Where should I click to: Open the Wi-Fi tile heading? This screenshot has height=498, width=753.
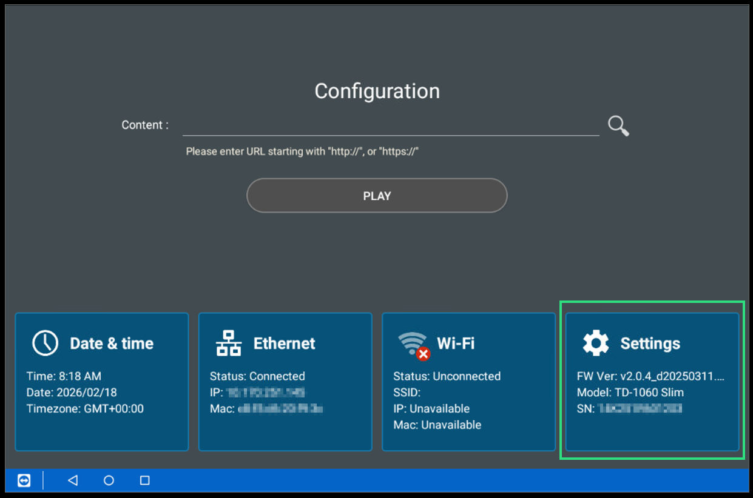pos(456,344)
